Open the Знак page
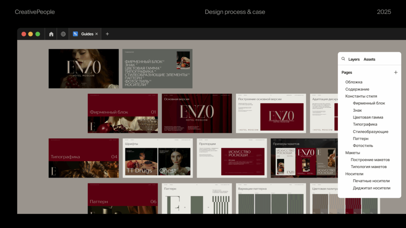This screenshot has width=406, height=228. pos(357,110)
